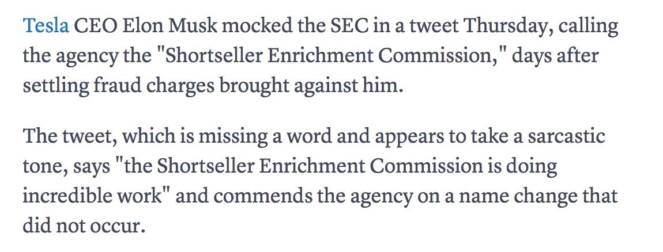
Task: Click the word "charges" in the text
Action: 181,87
